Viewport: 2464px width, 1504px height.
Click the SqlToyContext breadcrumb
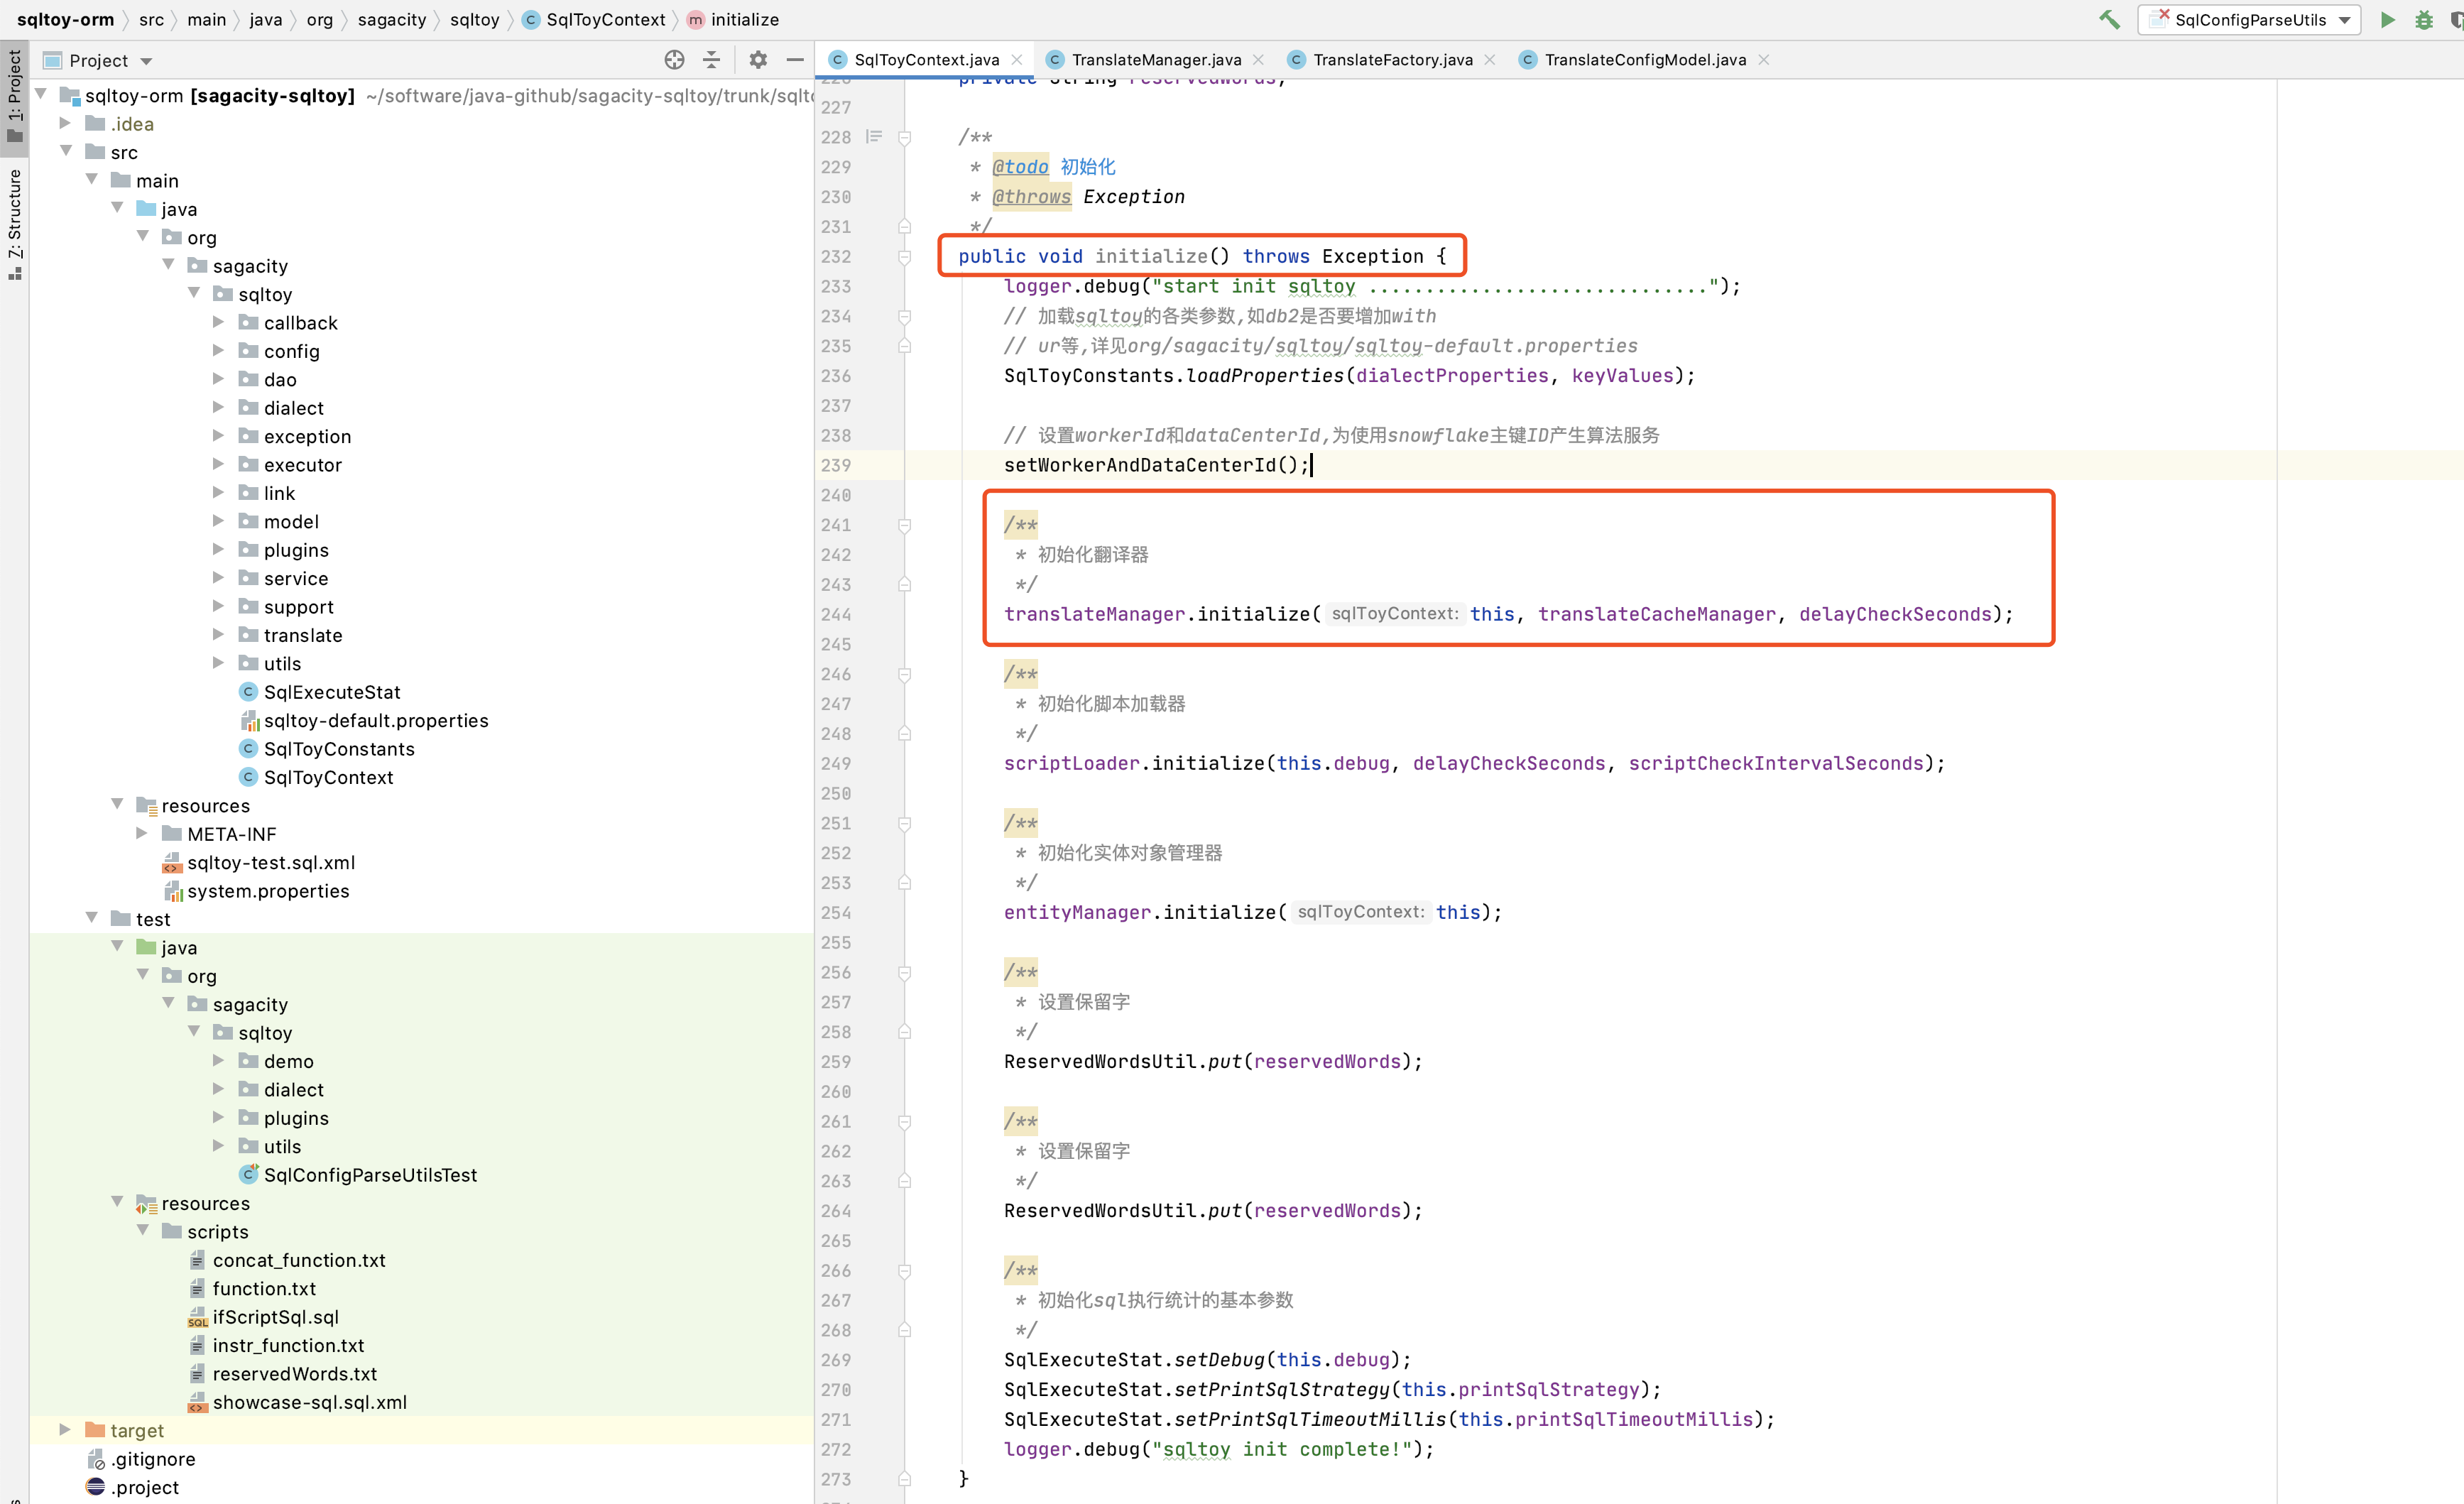(604, 20)
